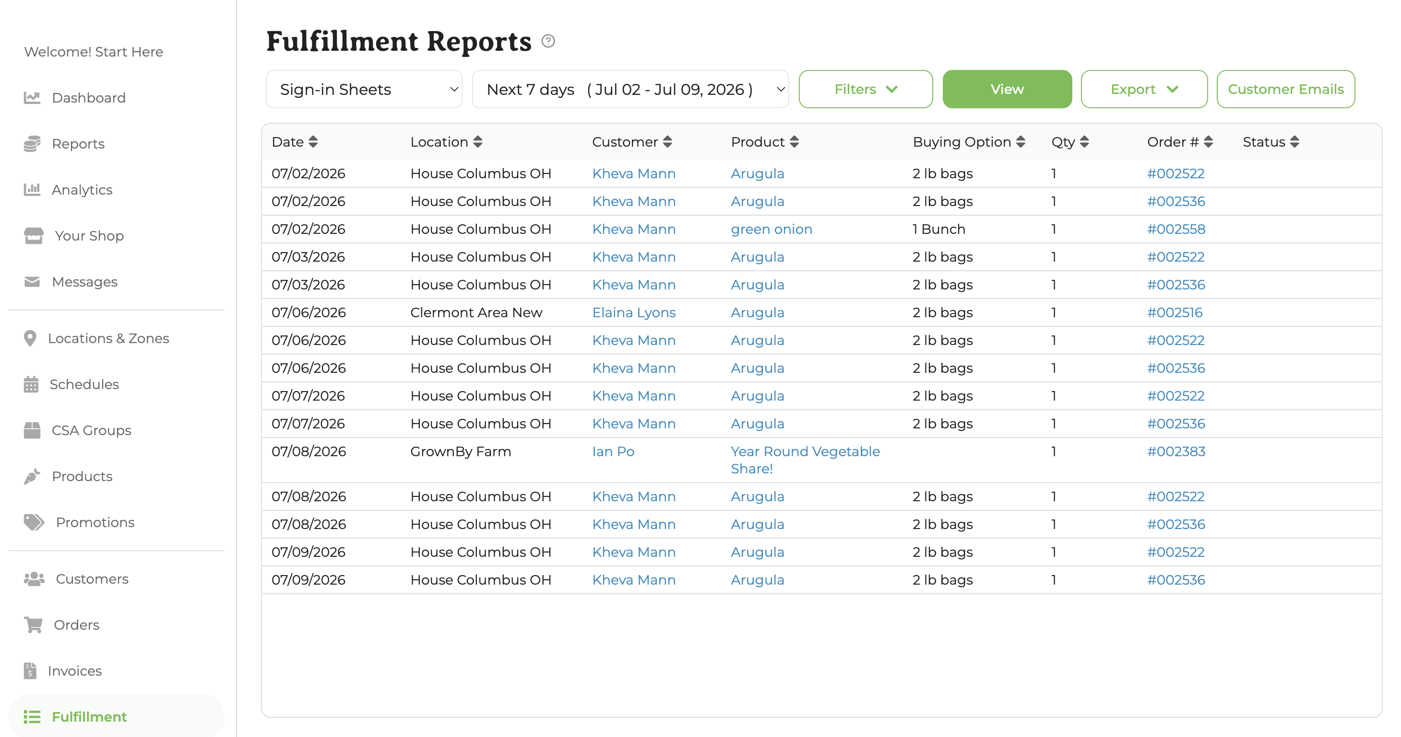The width and height of the screenshot is (1401, 737).
Task: Click the Customer Emails button
Action: (1285, 89)
